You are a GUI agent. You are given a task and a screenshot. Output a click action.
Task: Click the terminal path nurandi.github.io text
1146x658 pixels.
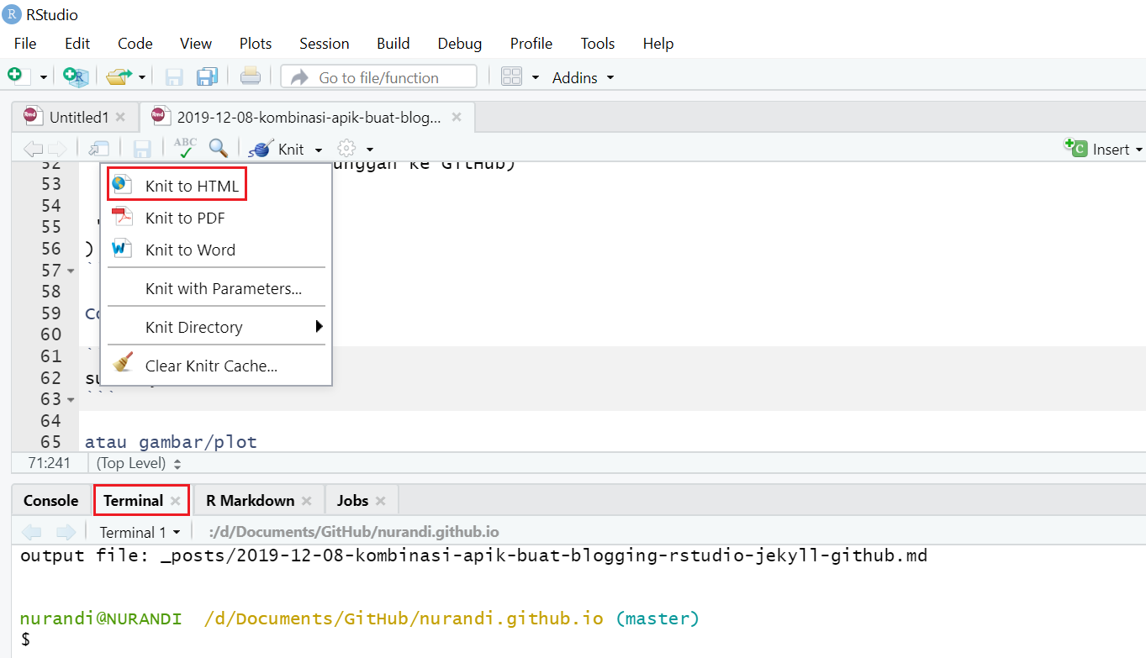[353, 532]
